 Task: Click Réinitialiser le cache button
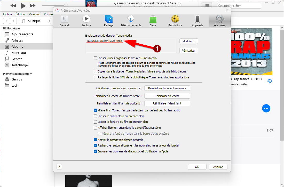pos(167,96)
